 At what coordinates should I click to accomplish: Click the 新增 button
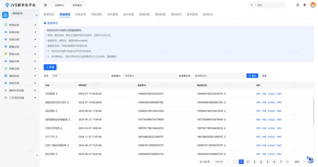tap(50, 67)
